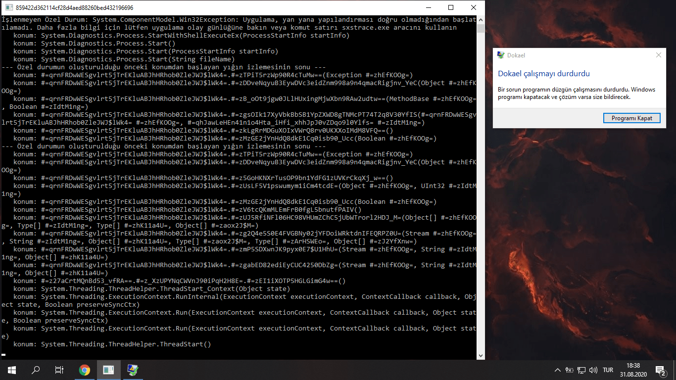Open network status tray icon
Image resolution: width=676 pixels, height=380 pixels.
point(581,370)
